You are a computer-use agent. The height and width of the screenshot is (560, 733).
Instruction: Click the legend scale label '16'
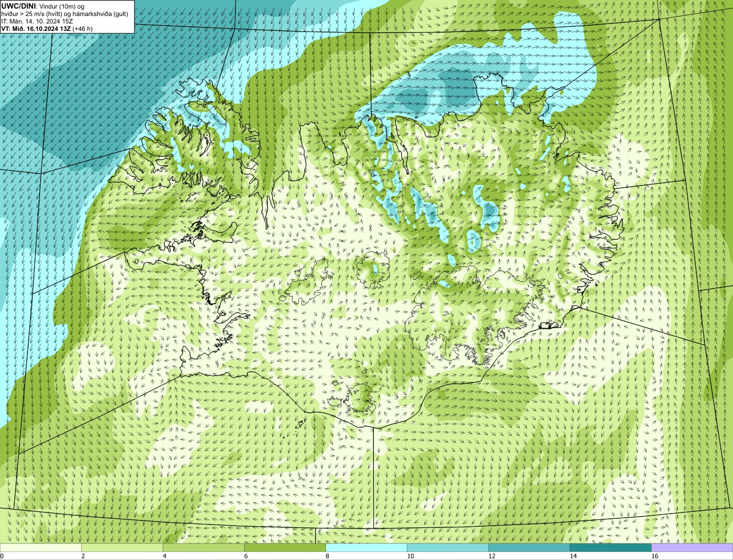click(655, 556)
